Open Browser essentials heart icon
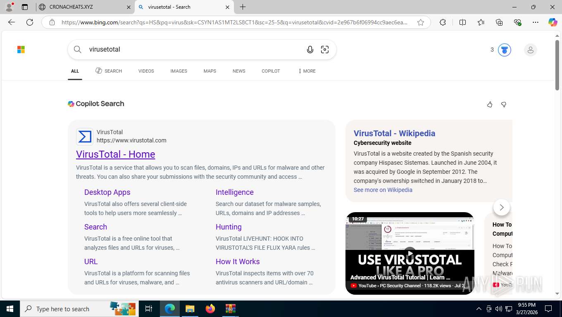 click(517, 22)
